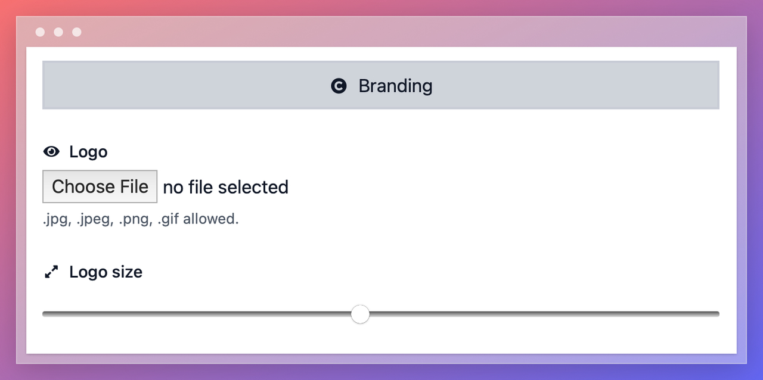Open the Choose File button
The image size is (763, 380).
tap(100, 186)
